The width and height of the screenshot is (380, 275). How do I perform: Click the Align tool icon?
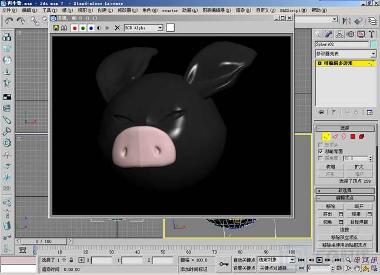pos(359,21)
